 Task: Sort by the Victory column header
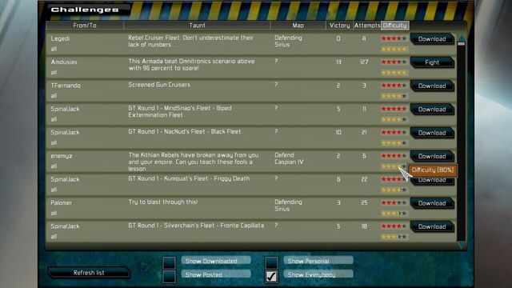(x=339, y=25)
